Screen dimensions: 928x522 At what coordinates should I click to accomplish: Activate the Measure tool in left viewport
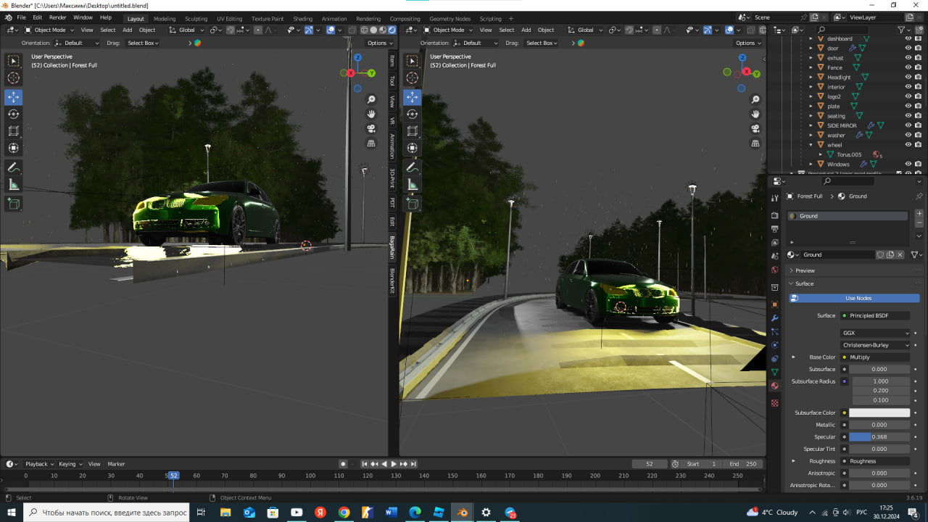pyautogui.click(x=13, y=185)
